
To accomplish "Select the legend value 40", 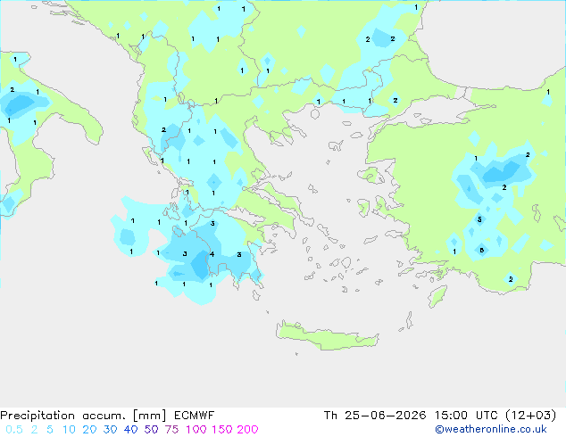I will (x=130, y=430).
